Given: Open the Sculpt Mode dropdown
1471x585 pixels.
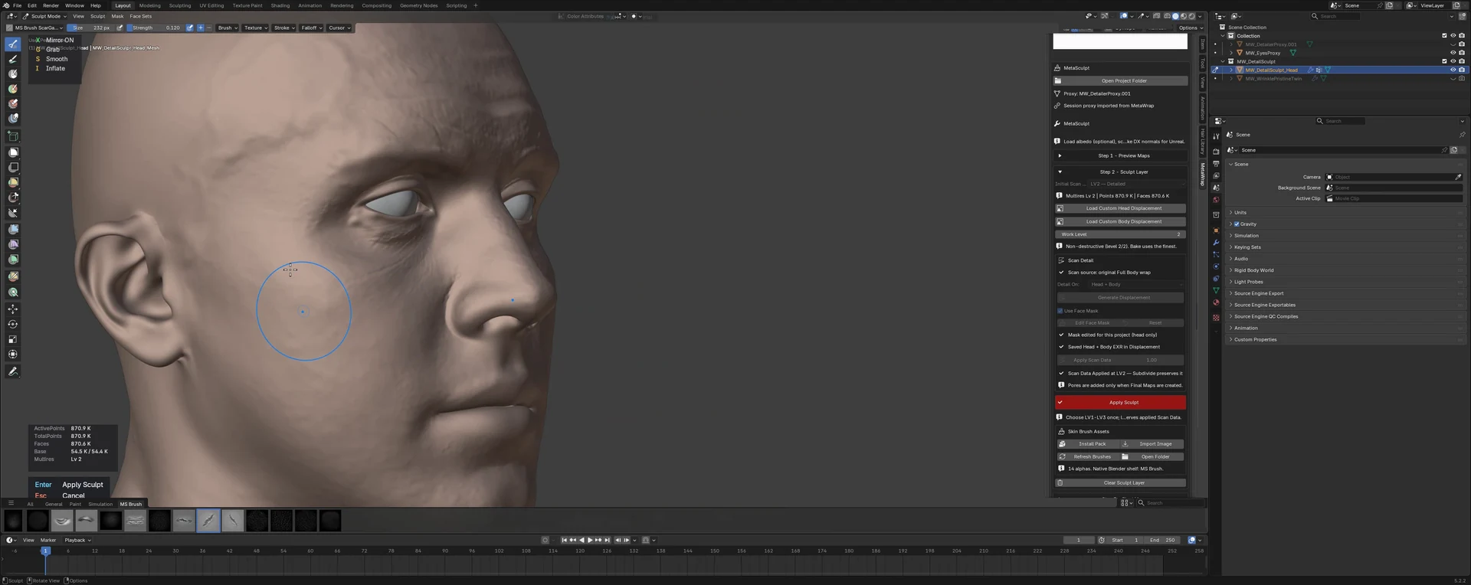Looking at the screenshot, I should click(x=44, y=16).
